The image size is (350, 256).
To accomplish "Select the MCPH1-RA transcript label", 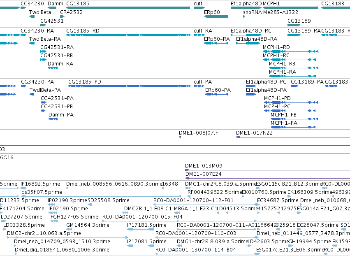I will [283, 72].
